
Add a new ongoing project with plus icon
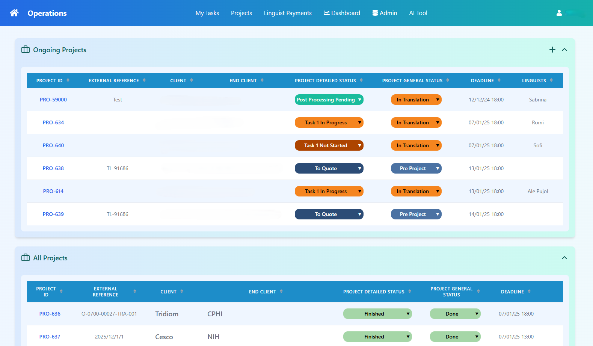(552, 50)
